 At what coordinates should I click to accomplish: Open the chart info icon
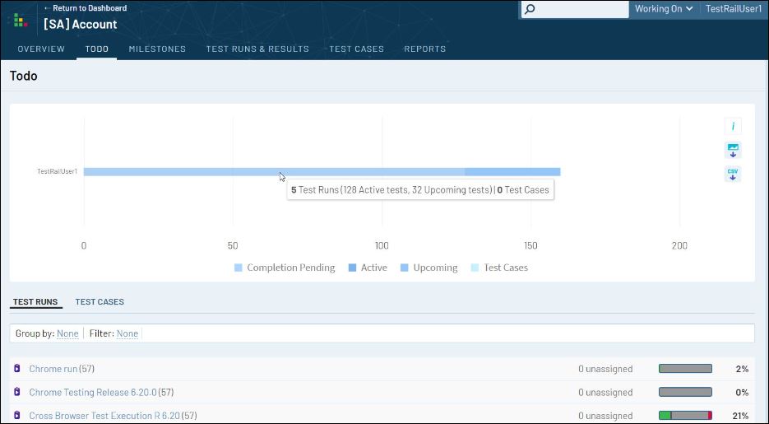(x=732, y=127)
